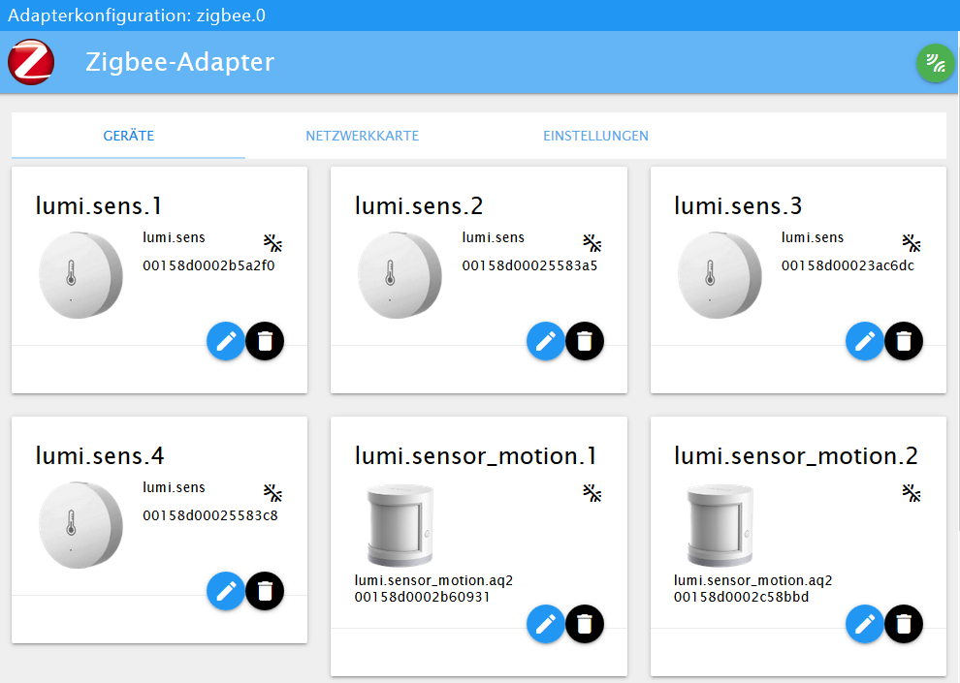Click the green pairing button in header
The height and width of the screenshot is (683, 960).
[x=935, y=62]
